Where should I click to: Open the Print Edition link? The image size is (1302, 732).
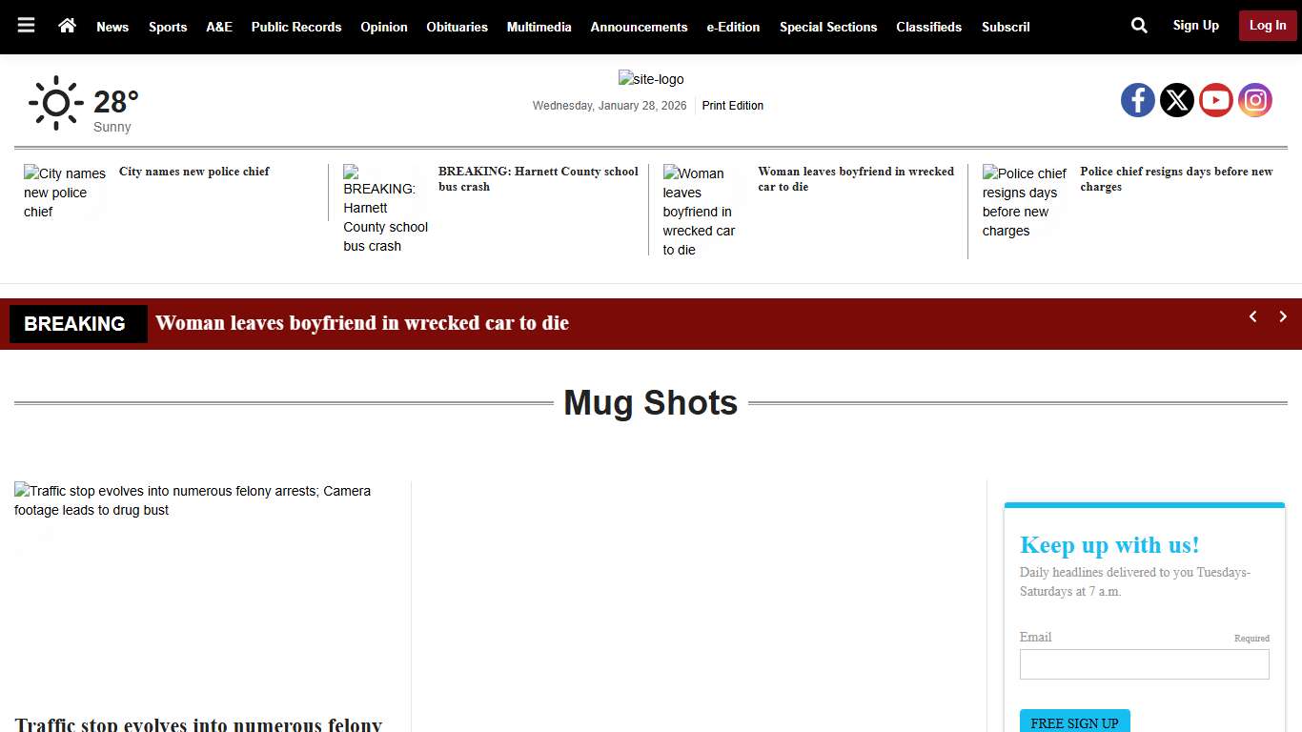pyautogui.click(x=732, y=105)
